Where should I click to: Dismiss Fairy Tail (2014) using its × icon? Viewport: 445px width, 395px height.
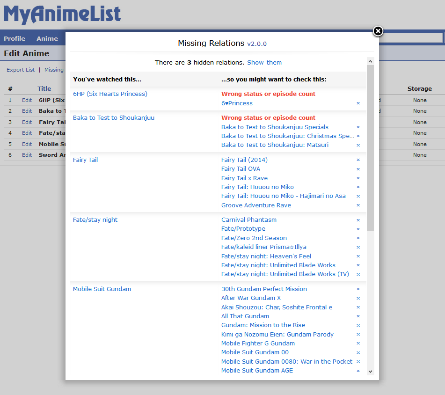pos(358,160)
